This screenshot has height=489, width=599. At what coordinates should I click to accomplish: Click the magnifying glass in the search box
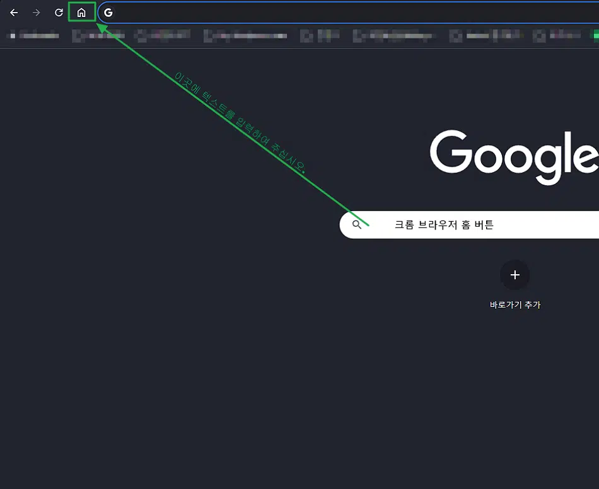[358, 224]
